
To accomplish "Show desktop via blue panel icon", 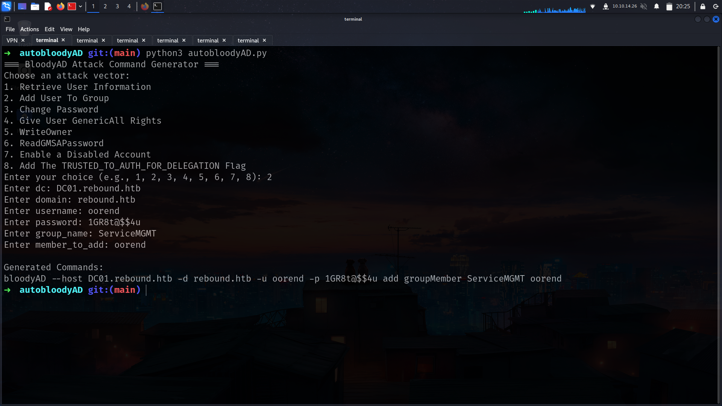I will (22, 6).
